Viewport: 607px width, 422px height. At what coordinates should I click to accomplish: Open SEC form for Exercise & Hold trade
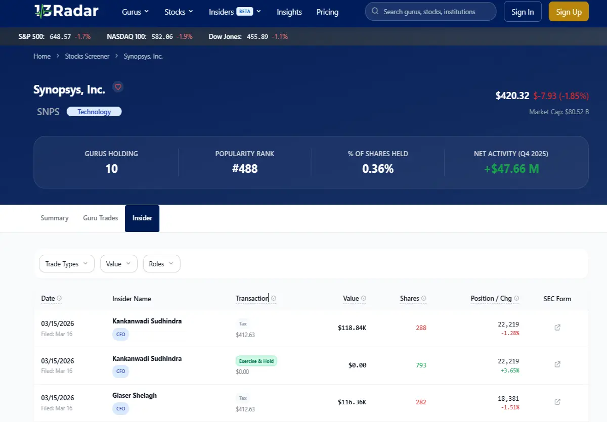(x=557, y=364)
